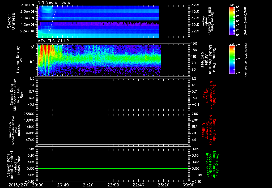
Task: Select 'ergs/(cm**2-sr-sec-eV)' color bar unit label
Action: tap(246, 59)
